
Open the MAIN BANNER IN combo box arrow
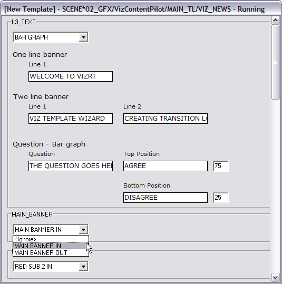(83, 230)
